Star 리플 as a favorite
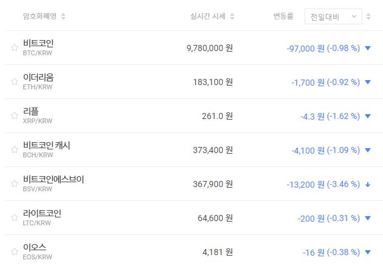Image resolution: width=383 pixels, height=266 pixels. (15, 116)
